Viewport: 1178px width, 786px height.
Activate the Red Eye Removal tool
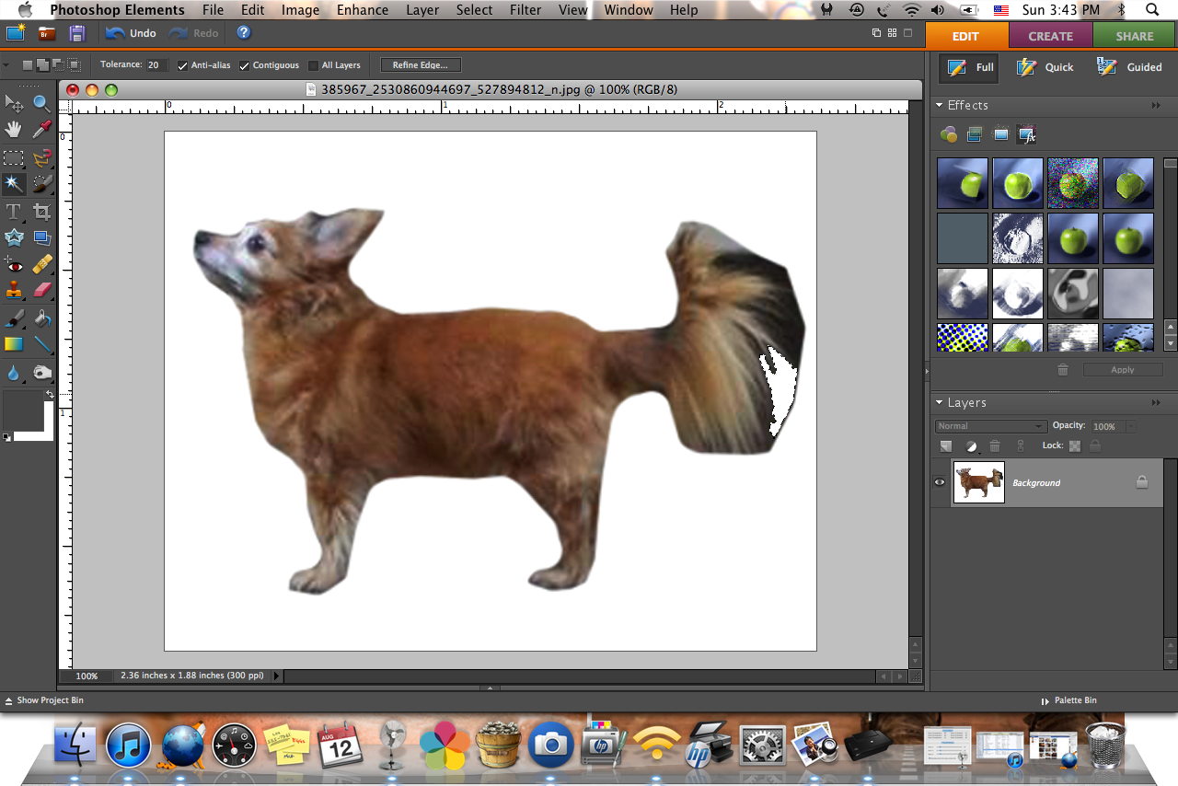coord(14,265)
